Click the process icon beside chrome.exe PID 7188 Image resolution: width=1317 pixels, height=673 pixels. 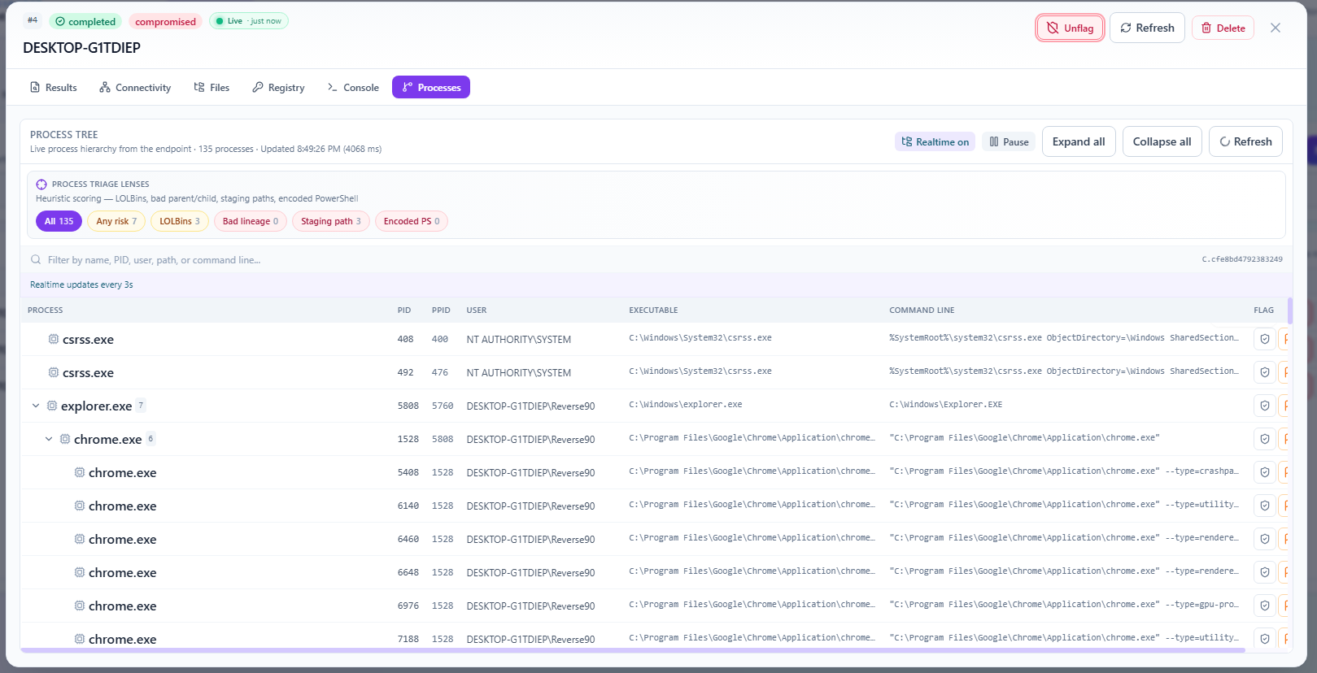79,639
